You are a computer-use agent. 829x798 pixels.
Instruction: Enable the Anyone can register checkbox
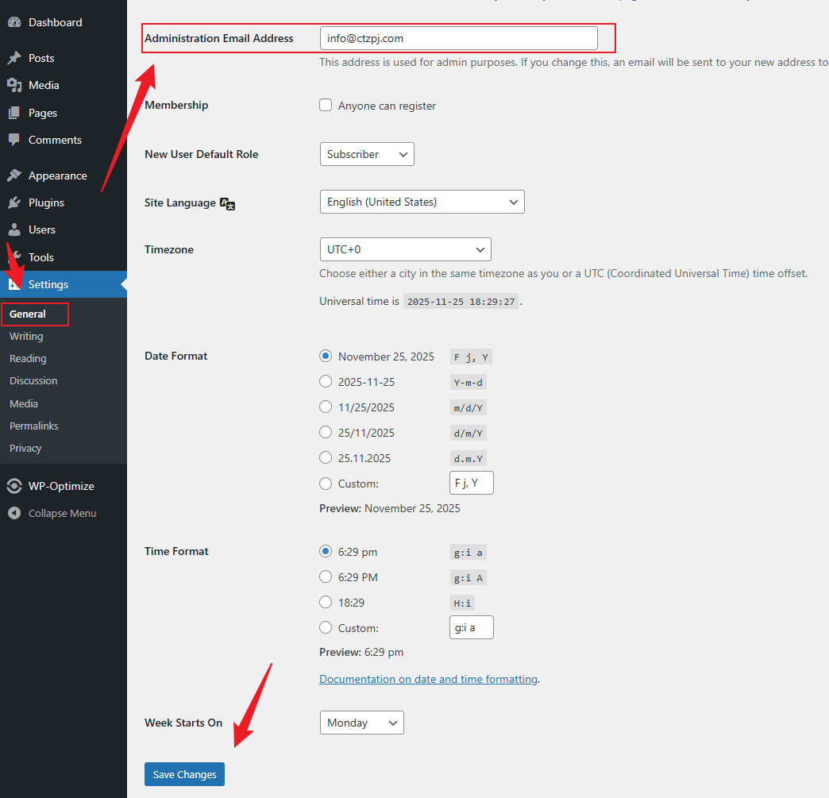326,105
